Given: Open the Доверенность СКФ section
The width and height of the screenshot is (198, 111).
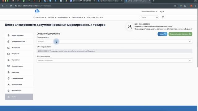Looking at the screenshot, I should coord(19,42).
